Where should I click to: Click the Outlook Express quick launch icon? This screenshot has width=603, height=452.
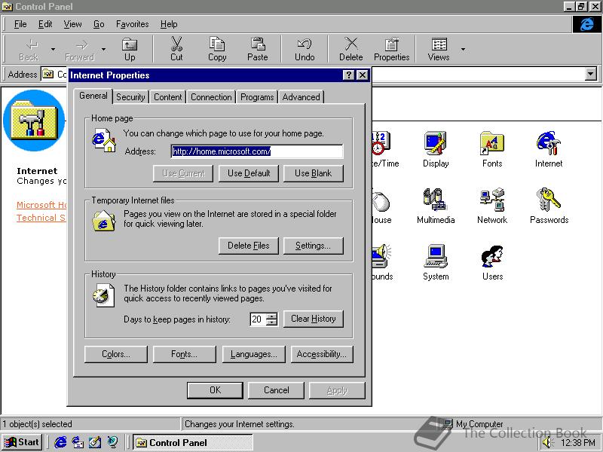coord(78,442)
